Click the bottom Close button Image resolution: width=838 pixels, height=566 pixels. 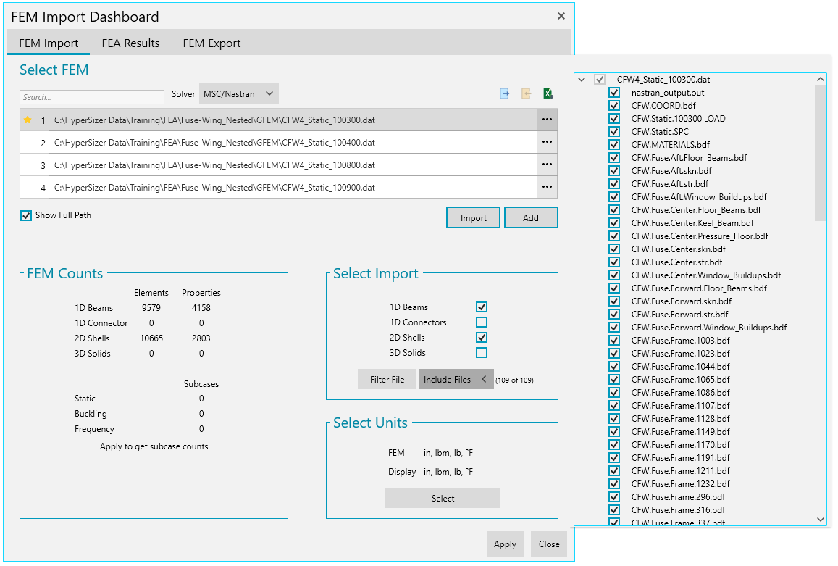click(x=549, y=544)
